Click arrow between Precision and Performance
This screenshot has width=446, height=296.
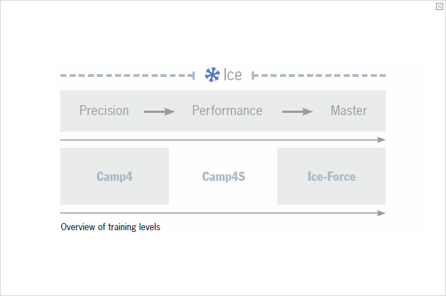coord(159,112)
